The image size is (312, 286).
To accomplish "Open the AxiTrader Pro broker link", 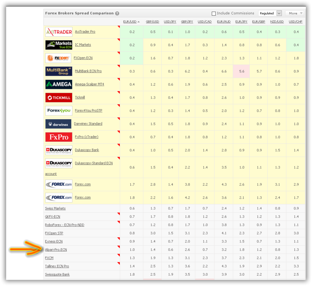I will (85, 32).
